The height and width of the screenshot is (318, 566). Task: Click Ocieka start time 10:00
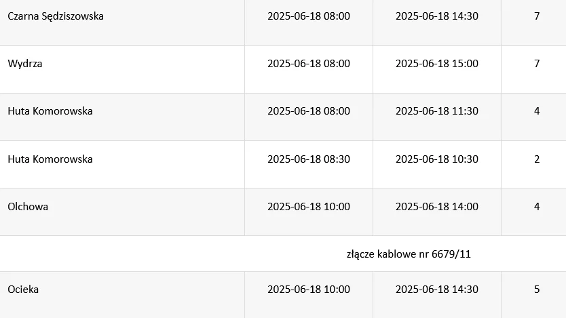pyautogui.click(x=309, y=289)
